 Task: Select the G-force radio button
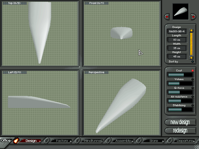click(x=192, y=88)
